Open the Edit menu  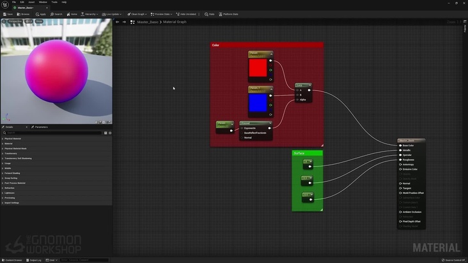(x=22, y=2)
